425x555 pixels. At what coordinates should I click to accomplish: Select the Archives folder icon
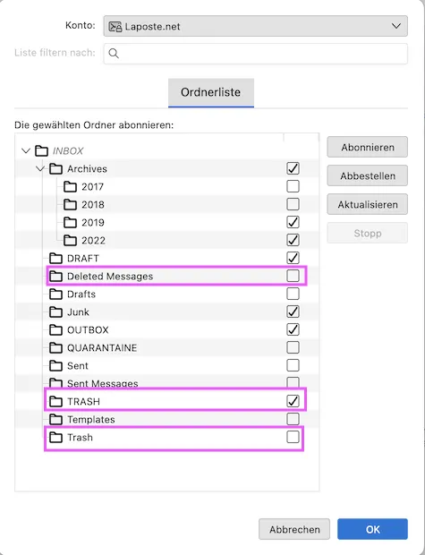[55, 169]
